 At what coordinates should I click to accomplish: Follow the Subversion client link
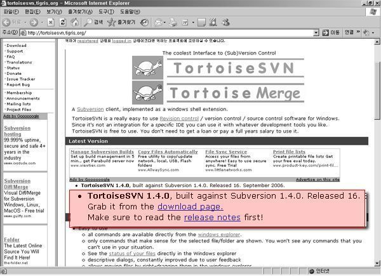[x=90, y=109]
